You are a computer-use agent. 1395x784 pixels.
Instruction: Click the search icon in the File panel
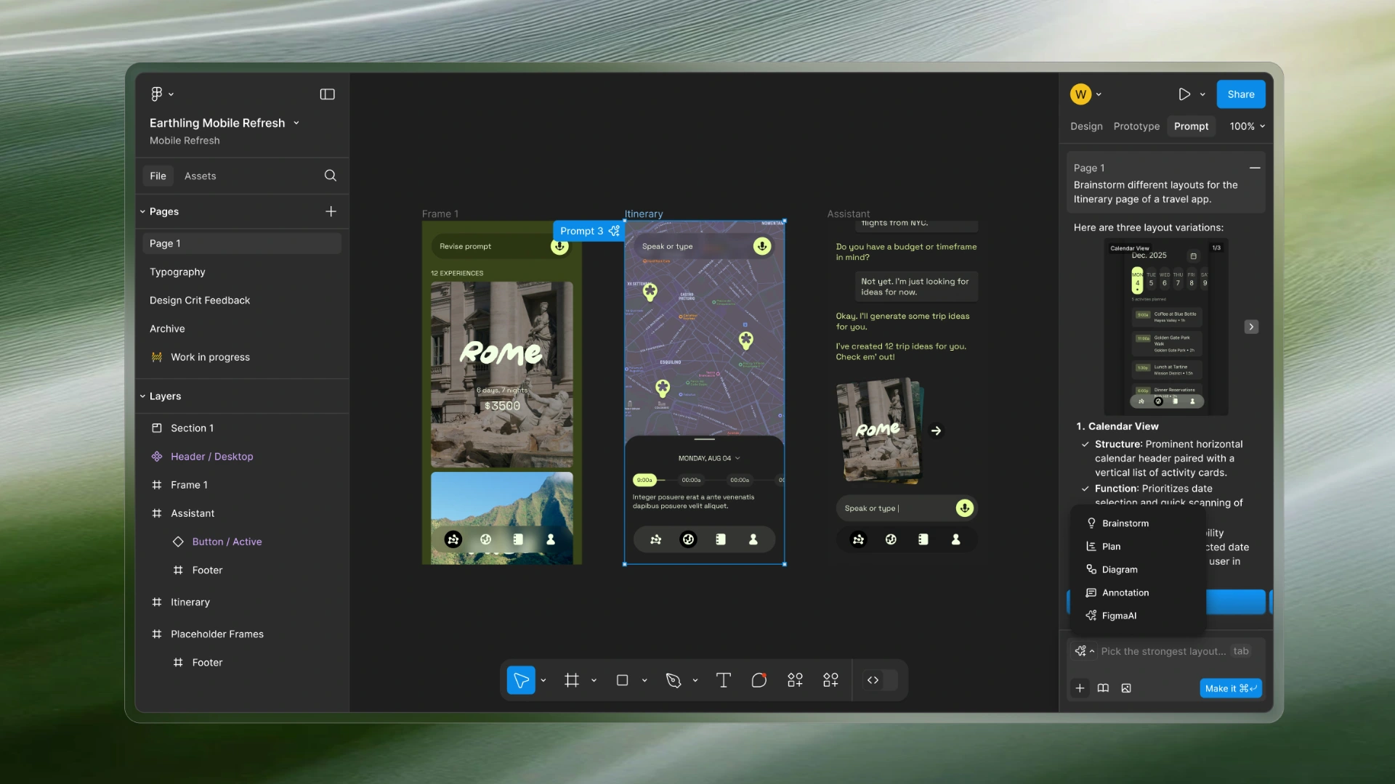click(x=331, y=176)
